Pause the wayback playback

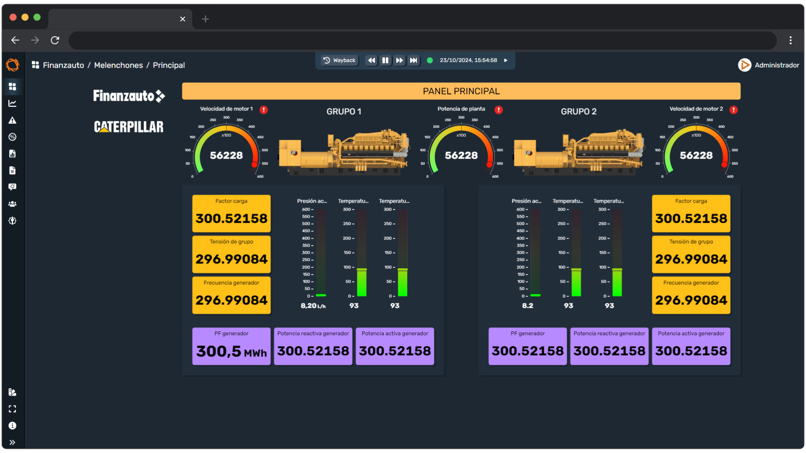385,60
